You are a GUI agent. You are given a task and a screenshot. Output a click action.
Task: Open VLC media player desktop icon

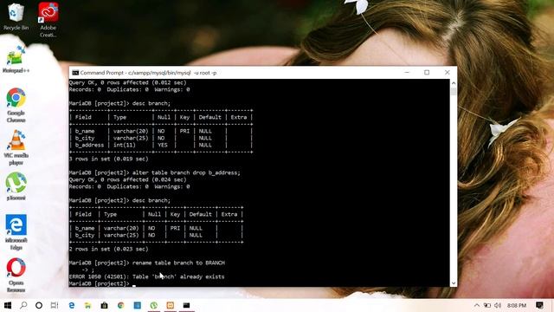click(x=16, y=147)
